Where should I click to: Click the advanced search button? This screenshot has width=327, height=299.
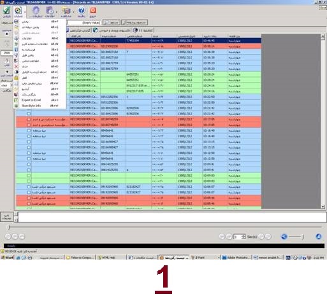[134, 22]
